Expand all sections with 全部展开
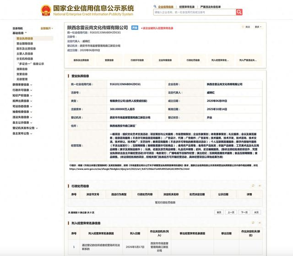Image resolution: width=293 pixels, height=256 pixels. (47, 28)
